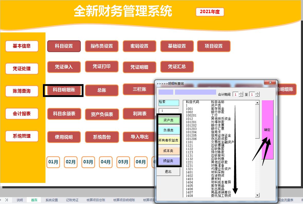Open the 使用说明 instructions

pos(64,137)
